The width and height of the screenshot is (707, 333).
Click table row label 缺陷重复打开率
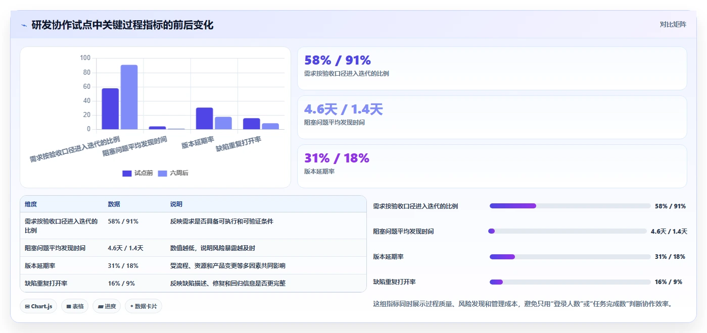coord(46,283)
